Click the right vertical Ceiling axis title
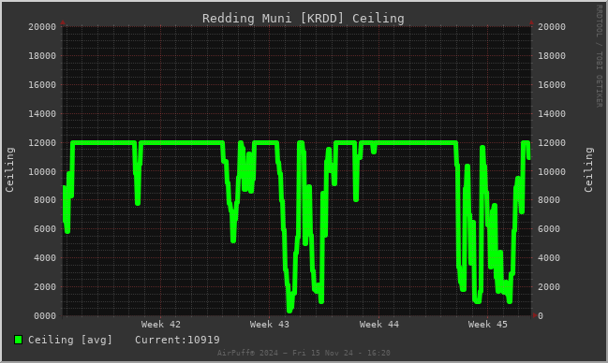608x363 pixels. pos(588,169)
